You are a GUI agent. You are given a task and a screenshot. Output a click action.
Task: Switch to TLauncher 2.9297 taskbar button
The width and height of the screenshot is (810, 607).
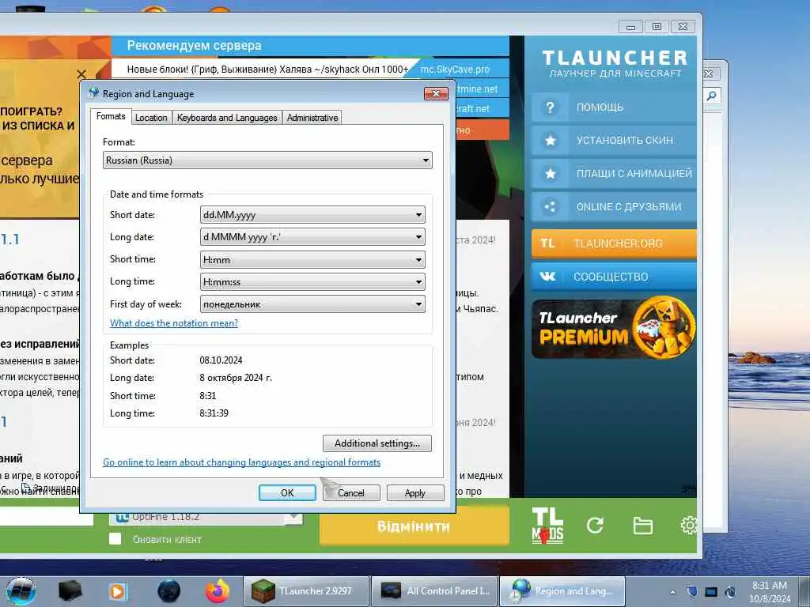coord(306,591)
